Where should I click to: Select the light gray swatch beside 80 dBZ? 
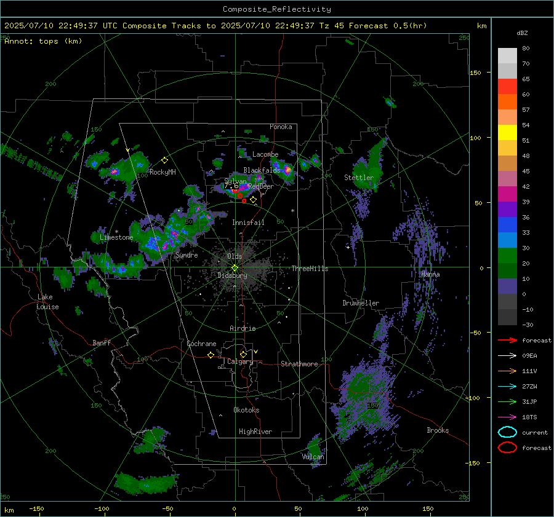507,56
